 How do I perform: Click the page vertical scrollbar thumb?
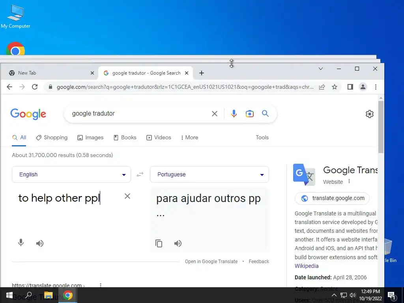(x=381, y=127)
